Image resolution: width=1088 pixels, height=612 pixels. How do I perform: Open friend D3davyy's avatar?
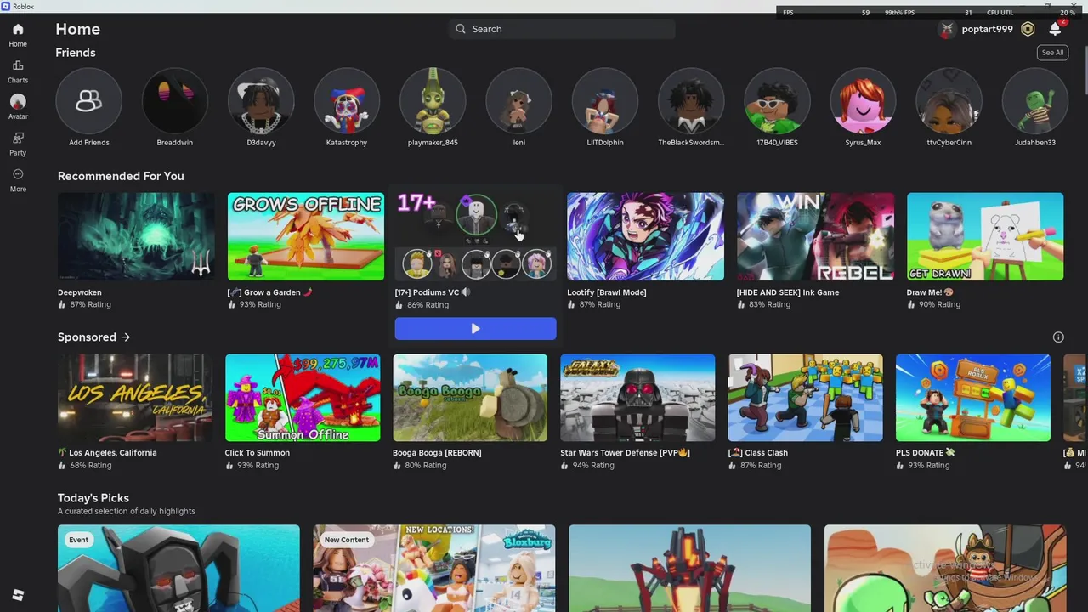click(x=261, y=101)
